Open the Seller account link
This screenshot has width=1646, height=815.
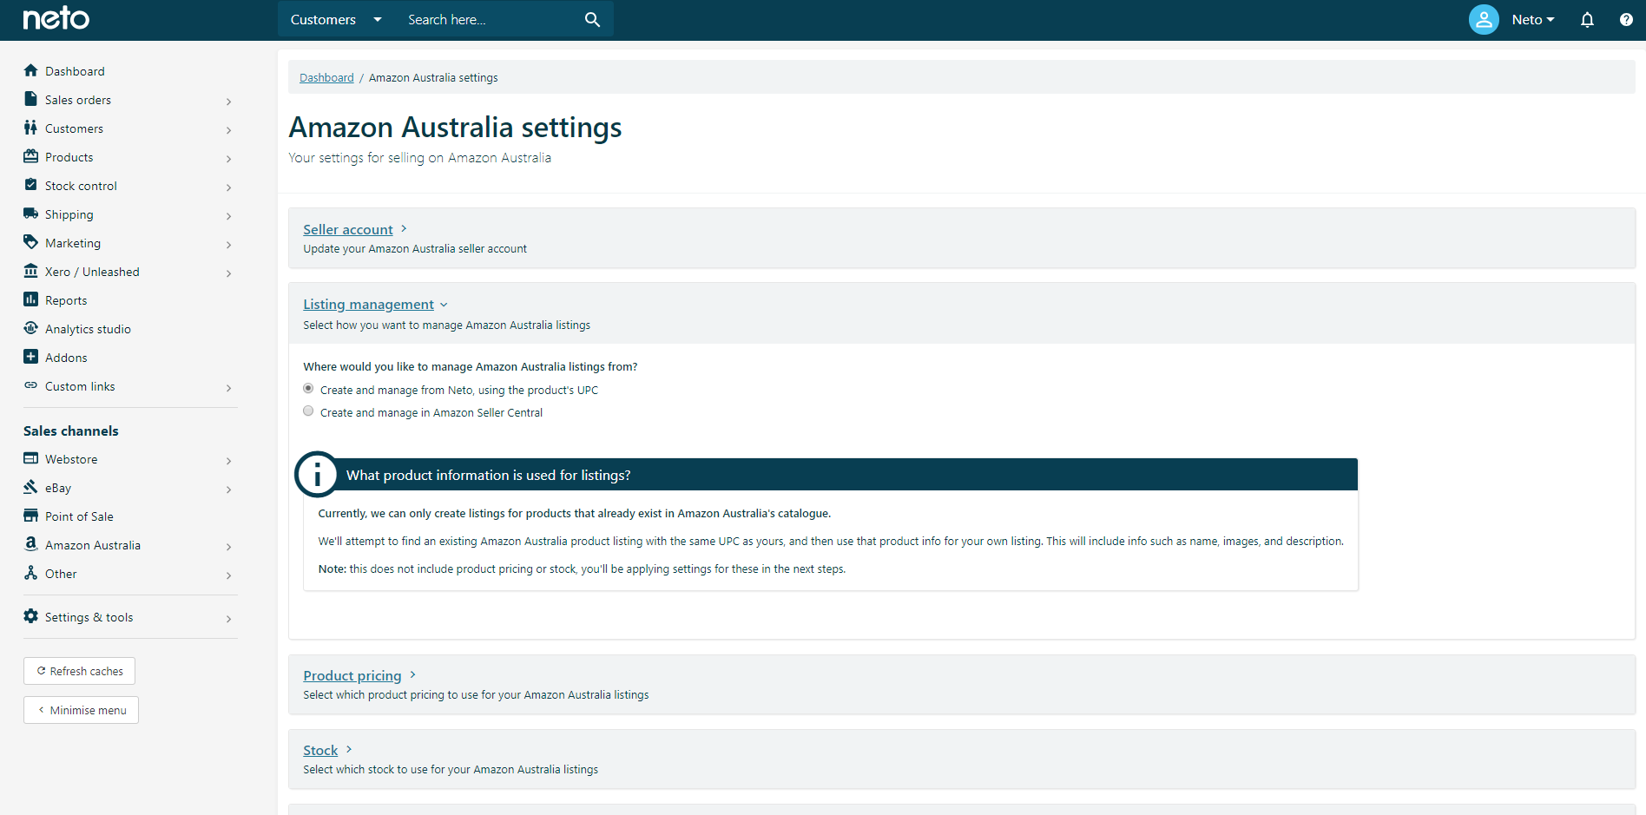(x=348, y=229)
